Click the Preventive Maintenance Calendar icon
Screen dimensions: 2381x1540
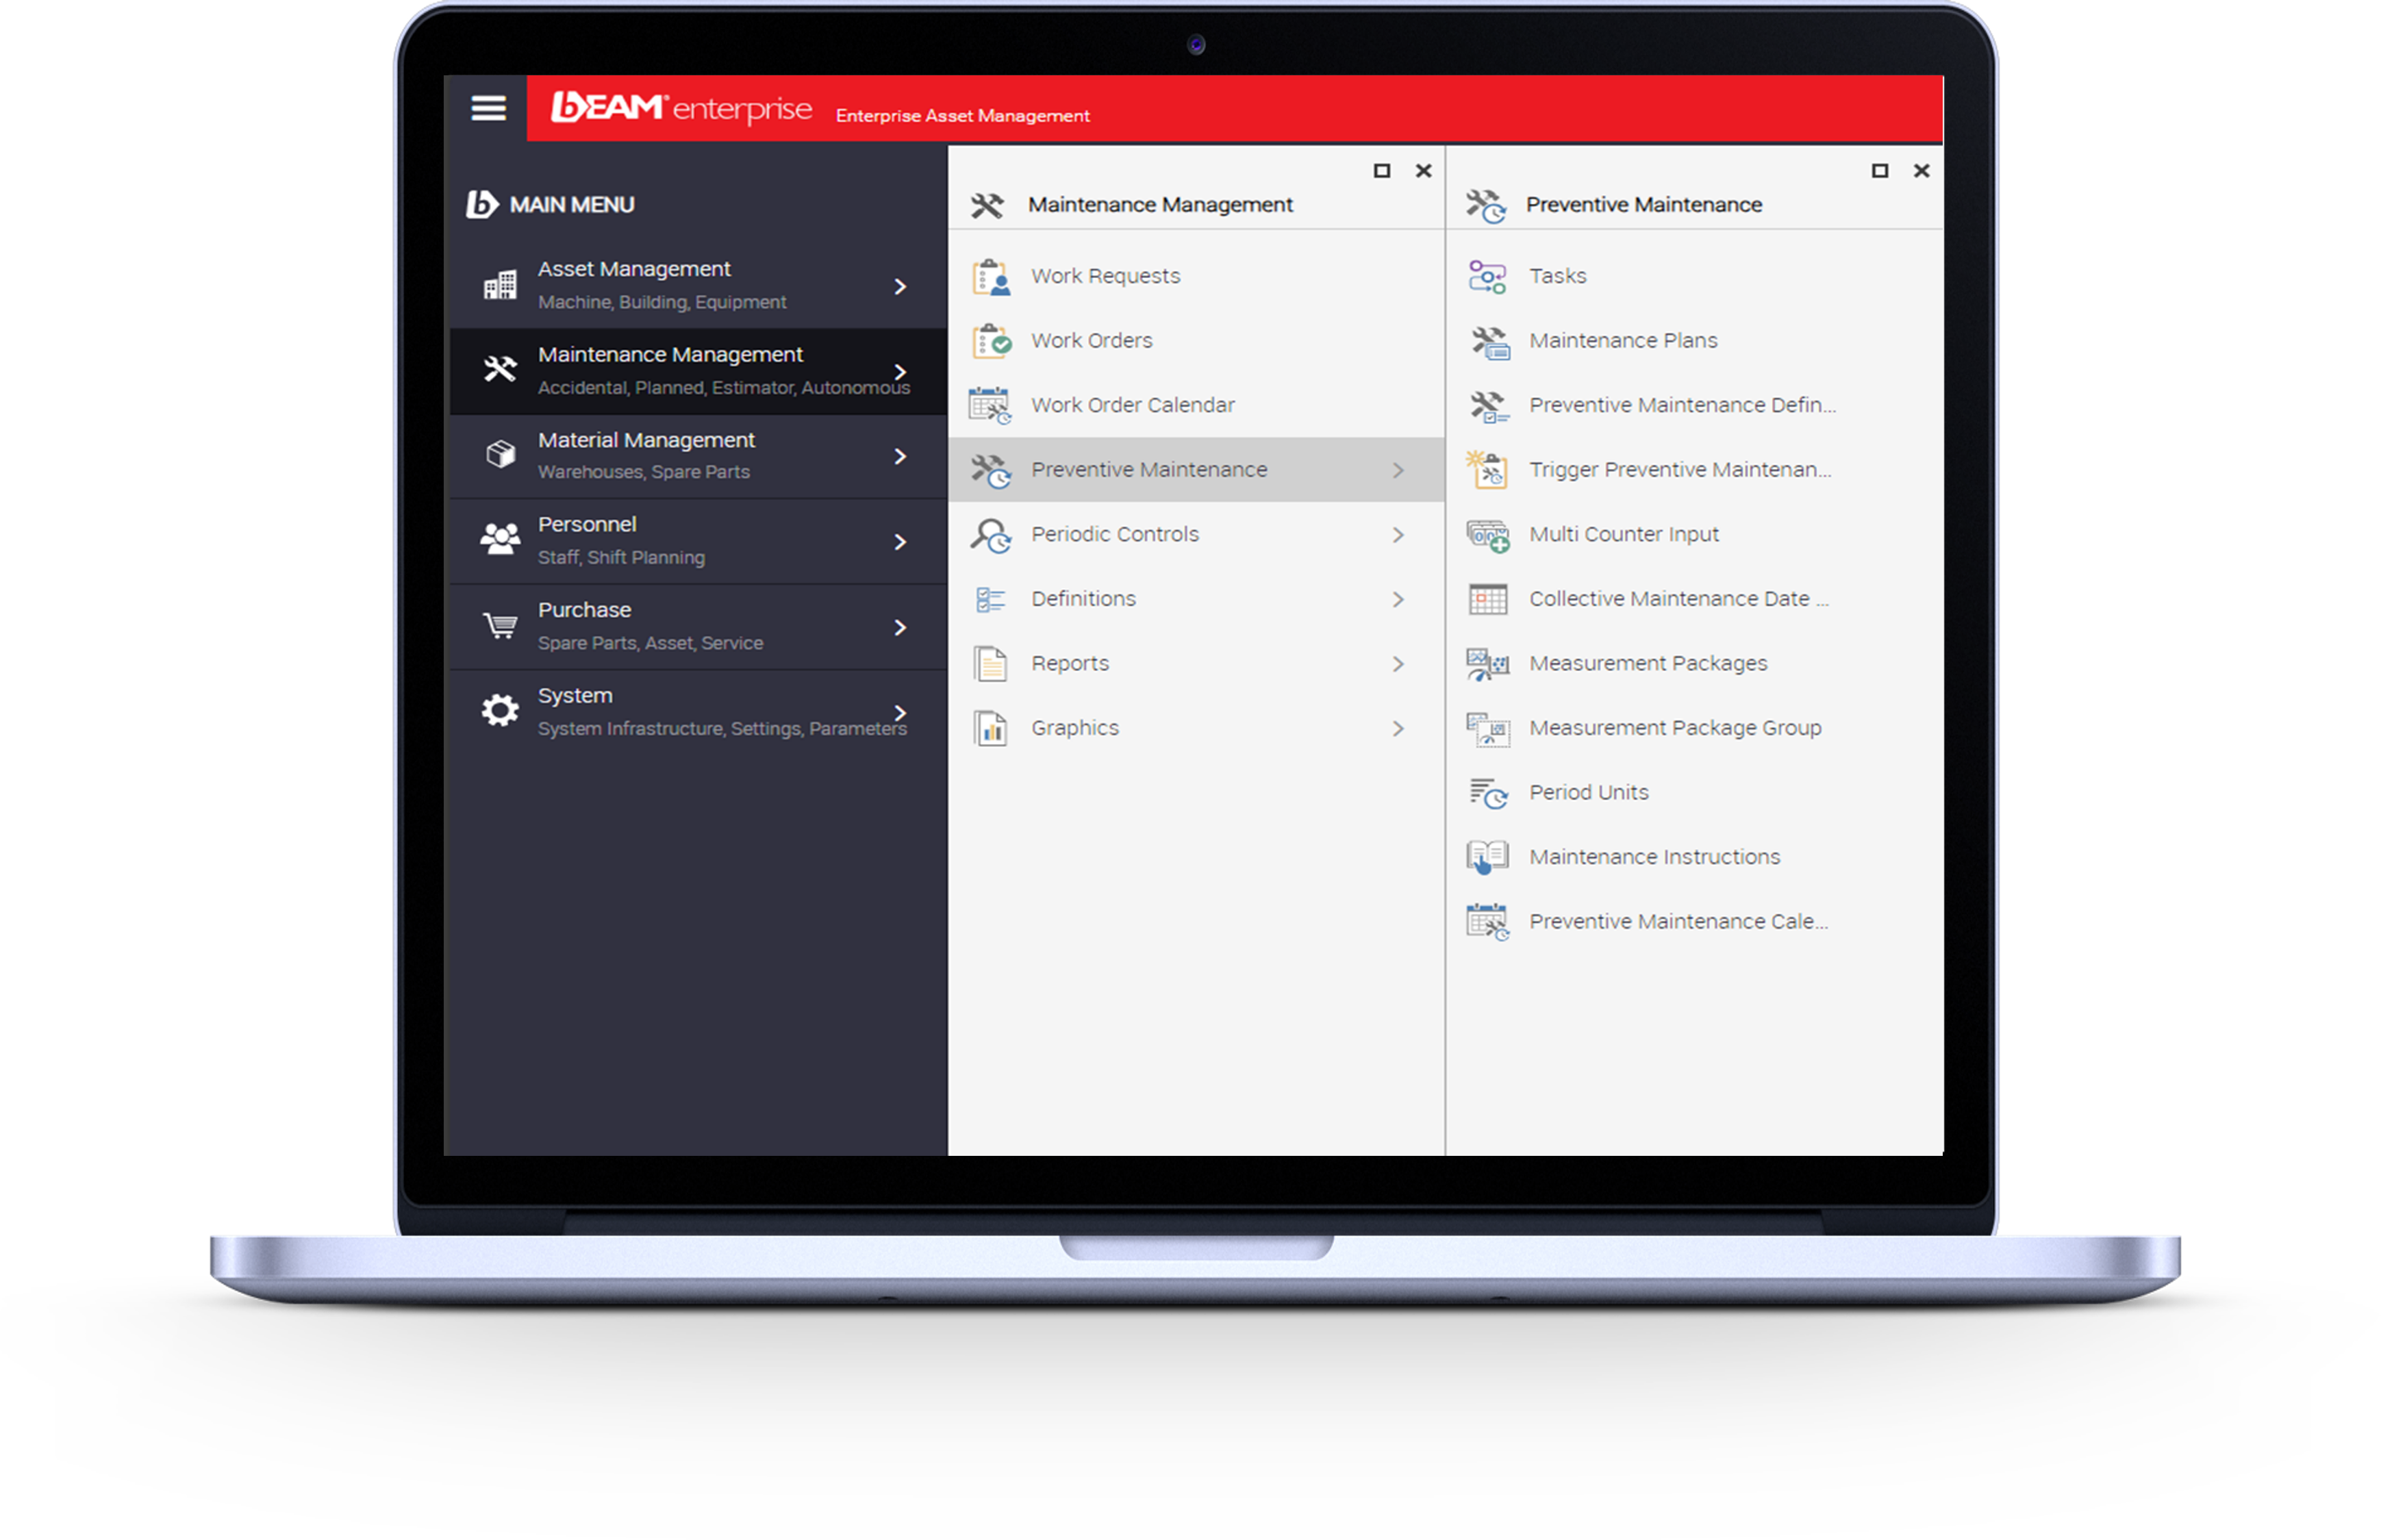pyautogui.click(x=1487, y=922)
